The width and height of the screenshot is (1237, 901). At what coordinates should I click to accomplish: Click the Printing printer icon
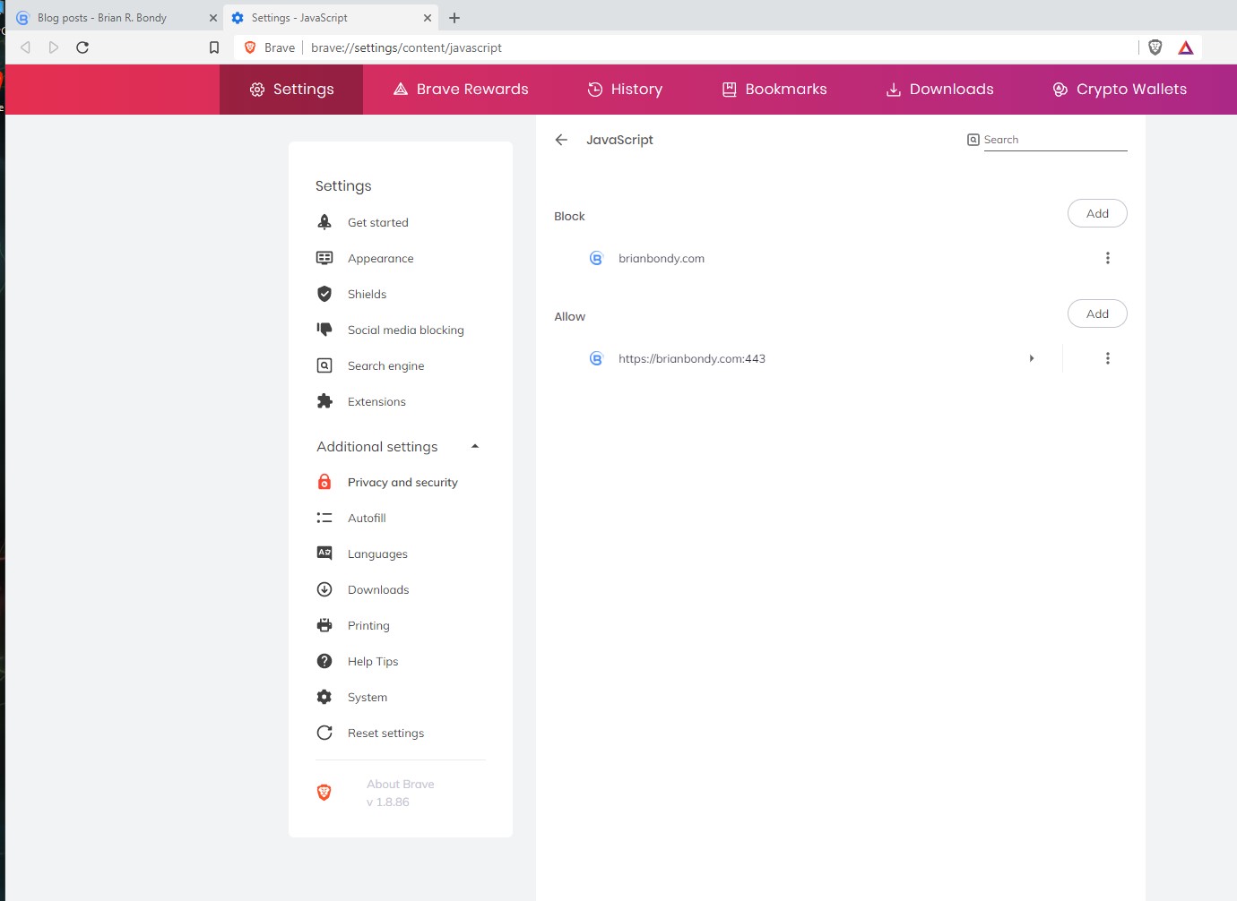(324, 625)
